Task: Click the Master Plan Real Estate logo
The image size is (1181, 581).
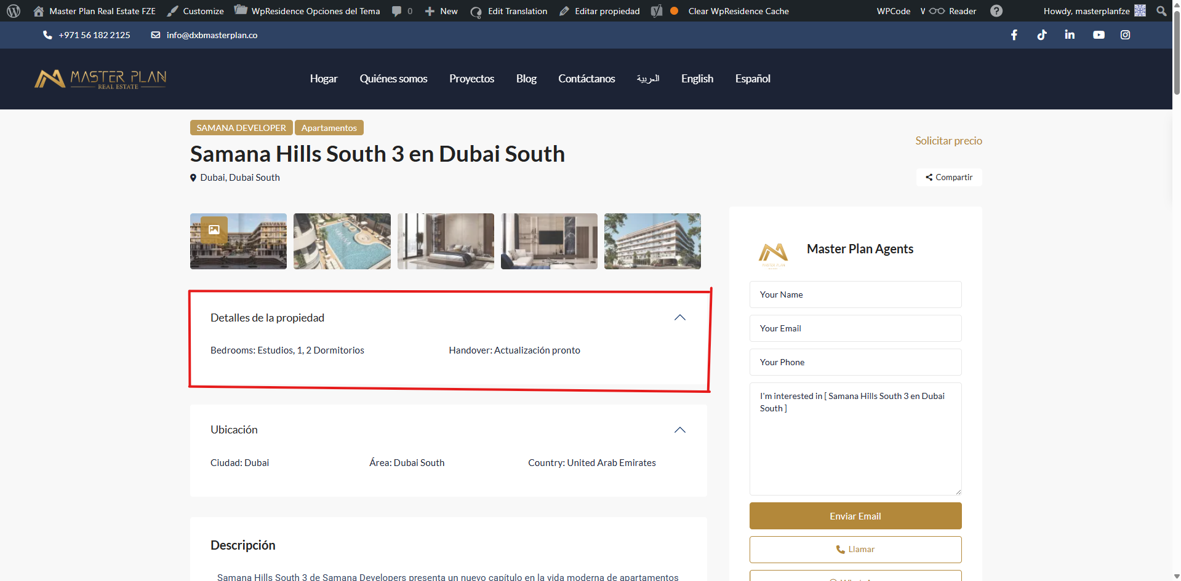Action: coord(100,79)
